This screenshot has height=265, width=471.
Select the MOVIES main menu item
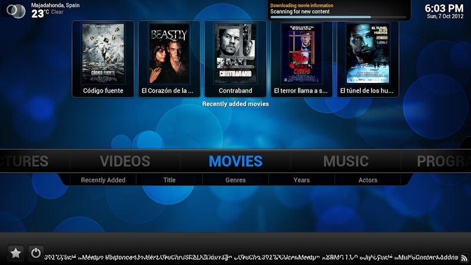[x=235, y=161]
